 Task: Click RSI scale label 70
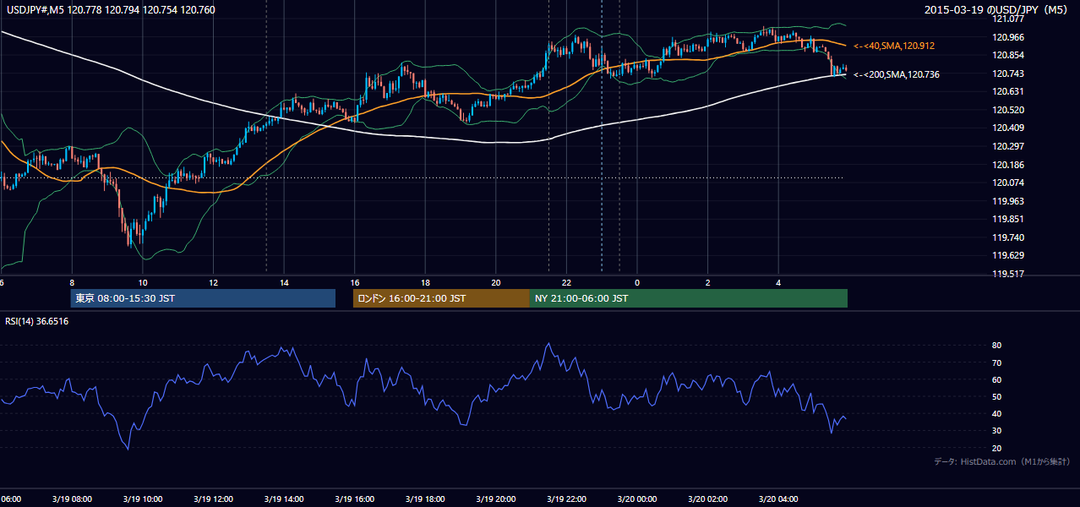[996, 363]
